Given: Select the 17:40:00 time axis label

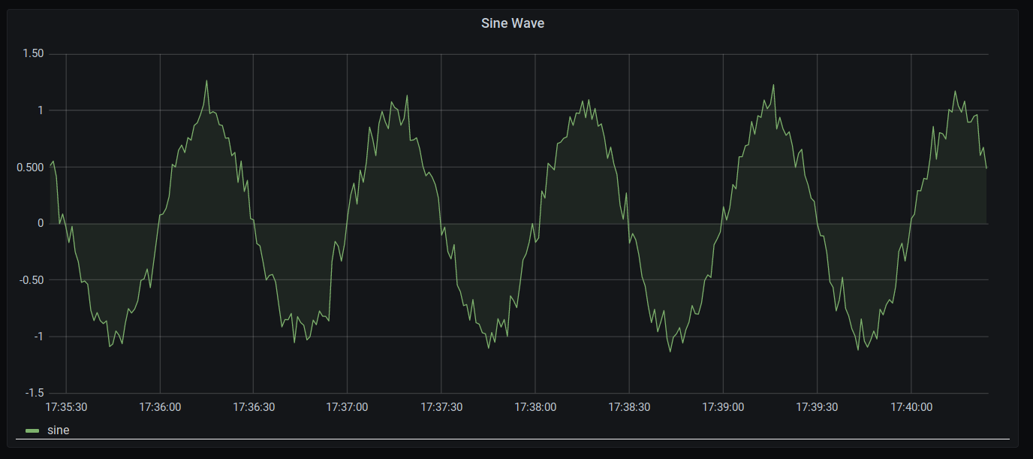Looking at the screenshot, I should (911, 406).
